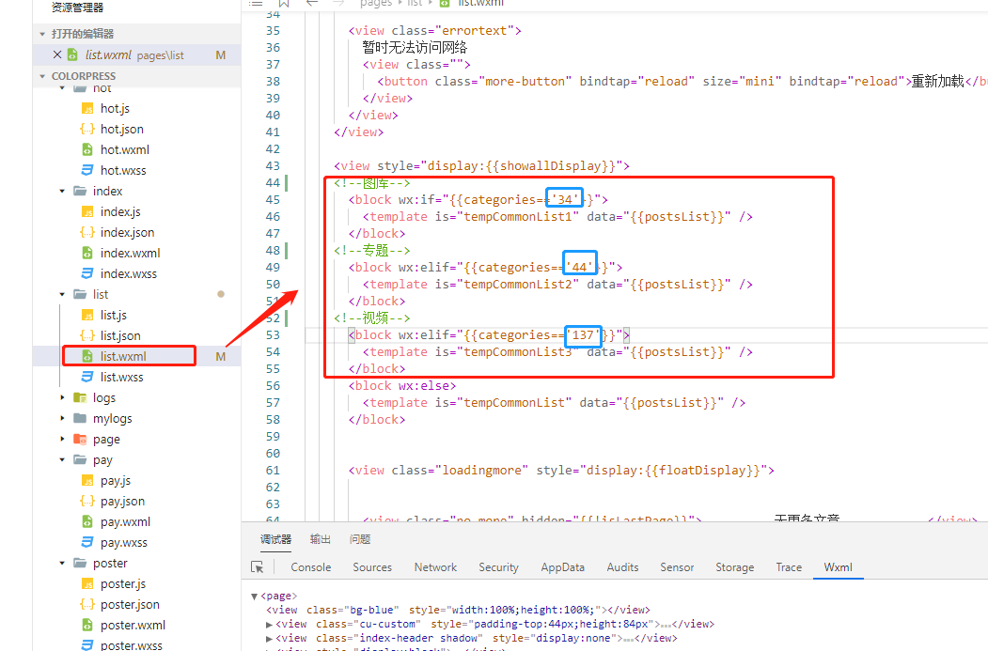
Task: Click the 暂时无法访问网络 text on line 36
Action: pos(416,47)
